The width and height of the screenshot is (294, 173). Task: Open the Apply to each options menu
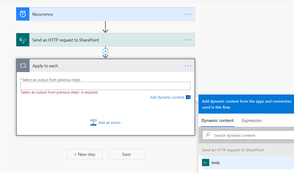(188, 66)
